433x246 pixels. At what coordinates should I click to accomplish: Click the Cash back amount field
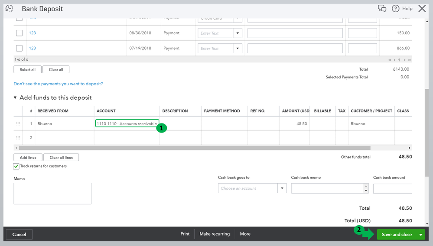coord(392,189)
